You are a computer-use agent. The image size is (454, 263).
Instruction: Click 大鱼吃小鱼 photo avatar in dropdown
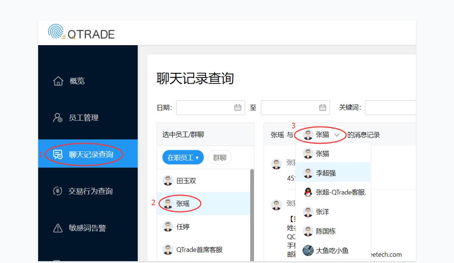click(x=308, y=250)
